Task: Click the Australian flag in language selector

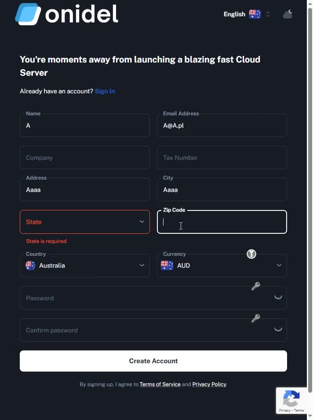Action: 255,14
